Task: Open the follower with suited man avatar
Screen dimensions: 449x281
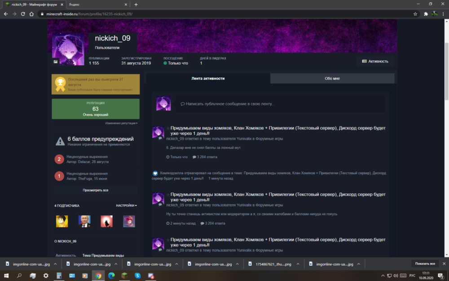Action: (x=84, y=221)
